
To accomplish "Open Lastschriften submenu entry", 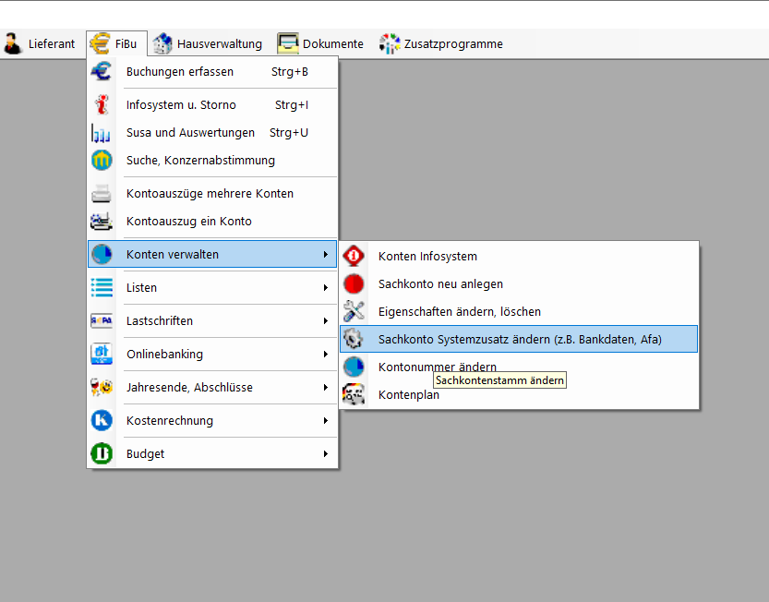I will tap(212, 321).
